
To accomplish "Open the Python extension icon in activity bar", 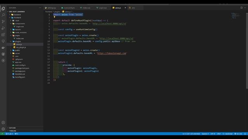I will [x=3, y=41].
